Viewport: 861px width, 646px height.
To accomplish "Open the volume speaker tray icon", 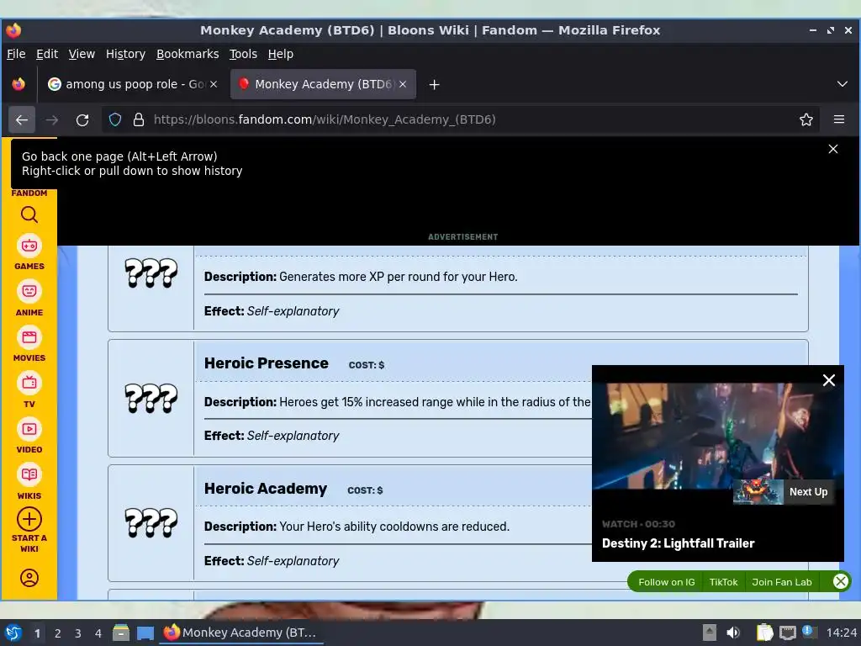I will (x=733, y=633).
